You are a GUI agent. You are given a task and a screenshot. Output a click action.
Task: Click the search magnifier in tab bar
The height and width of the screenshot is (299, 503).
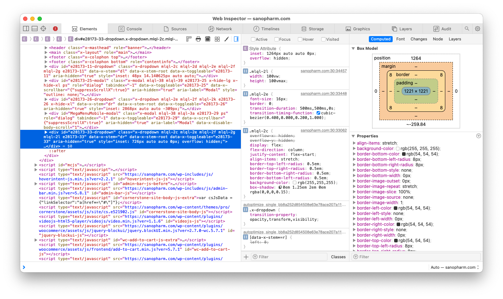coord(467,29)
